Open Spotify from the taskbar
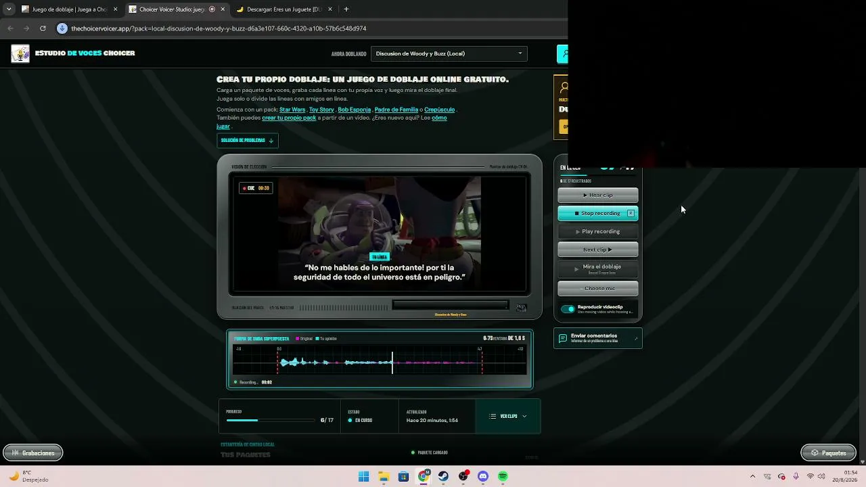The width and height of the screenshot is (866, 487). (x=503, y=477)
